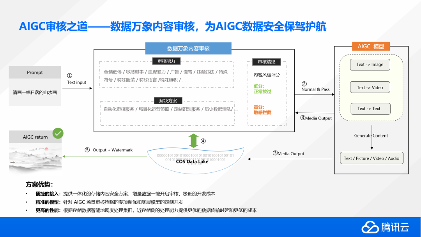Click the green checkmark on AIGC return

click(58, 133)
